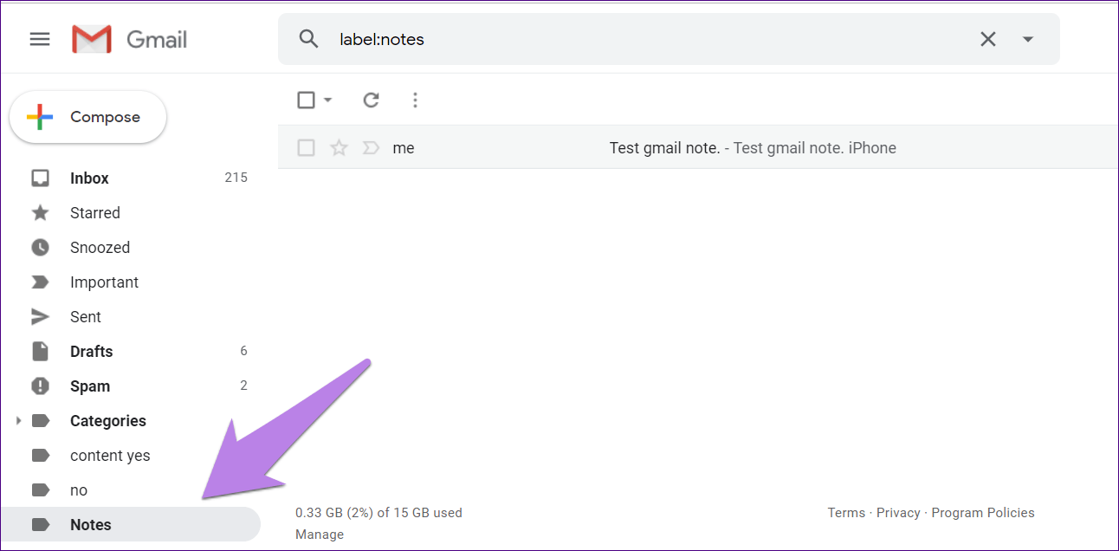
Task: Click the refresh icon
Action: click(372, 100)
